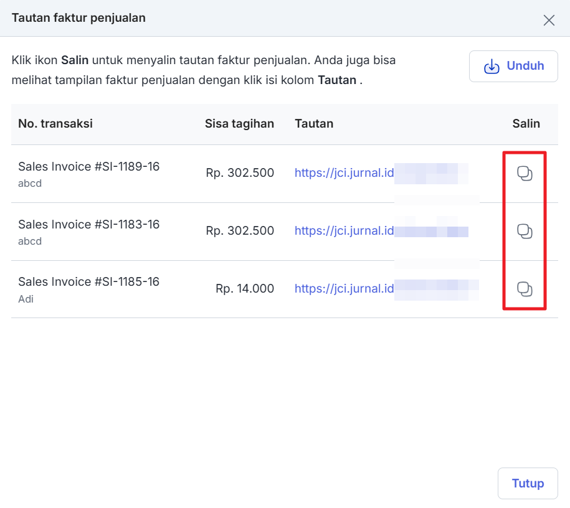Open the jurnal.id link for SI-1185-16
This screenshot has height=508, width=570.
pyautogui.click(x=344, y=289)
